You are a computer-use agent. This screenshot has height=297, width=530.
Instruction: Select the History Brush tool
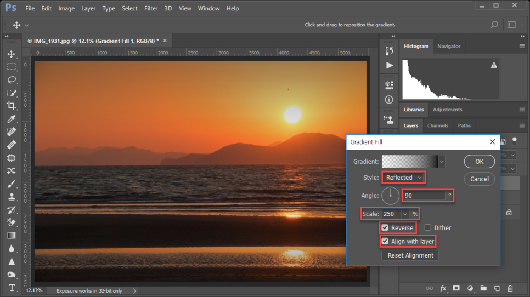(12, 209)
